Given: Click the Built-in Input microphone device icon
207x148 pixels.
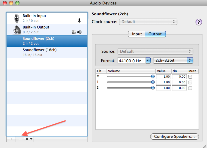Looking at the screenshot, I should (17, 18).
